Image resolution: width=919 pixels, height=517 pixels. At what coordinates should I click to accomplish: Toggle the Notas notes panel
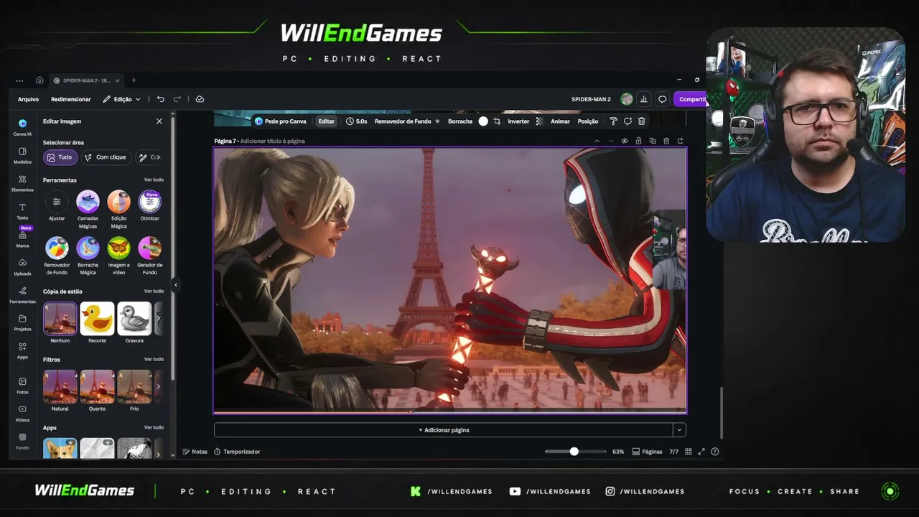point(195,452)
